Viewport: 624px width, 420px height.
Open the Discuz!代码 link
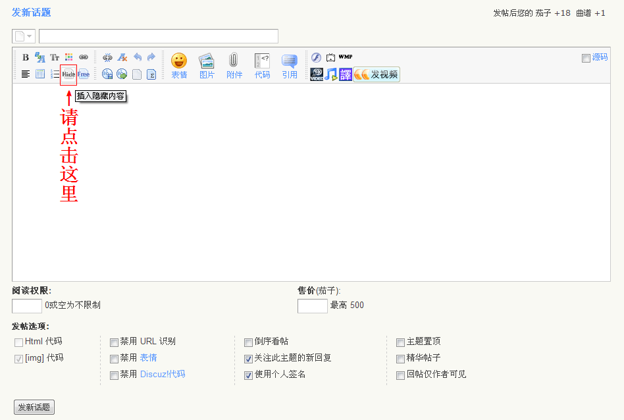click(x=163, y=374)
